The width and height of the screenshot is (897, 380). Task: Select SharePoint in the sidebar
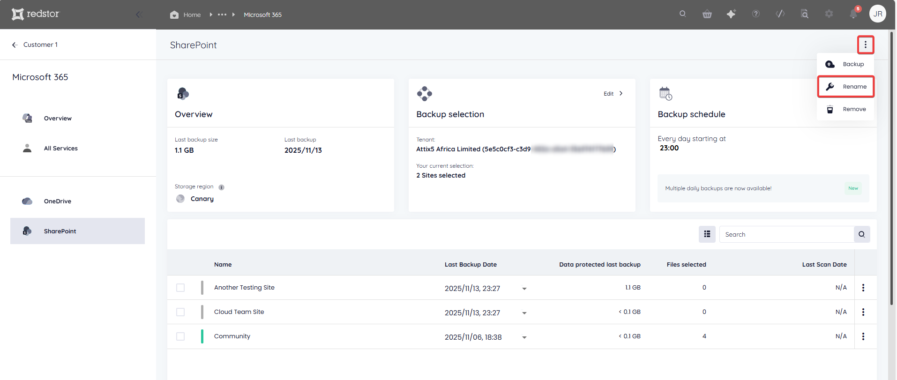77,231
